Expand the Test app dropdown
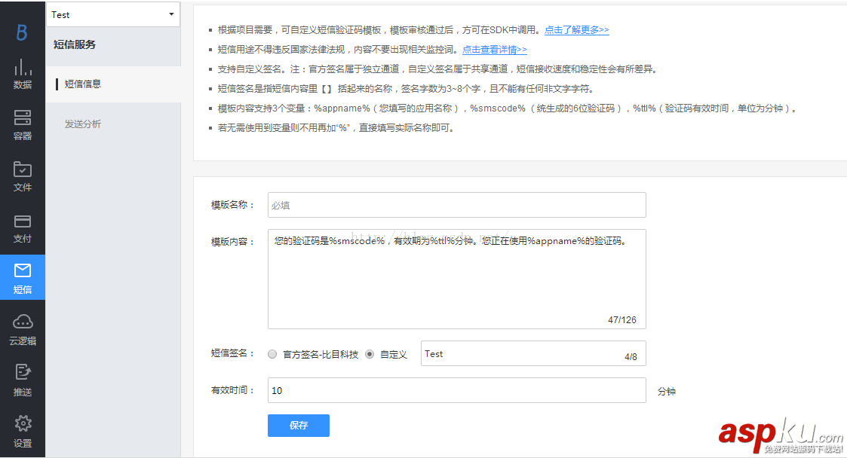847x458 pixels. tap(112, 14)
